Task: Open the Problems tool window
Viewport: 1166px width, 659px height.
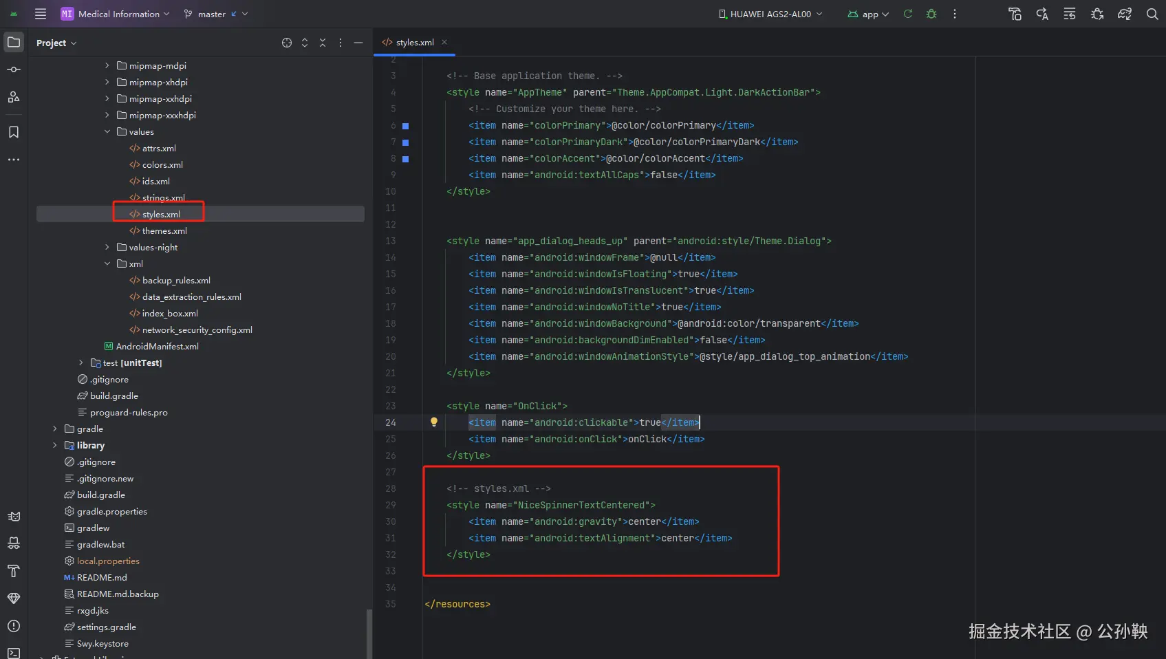Action: tap(14, 626)
